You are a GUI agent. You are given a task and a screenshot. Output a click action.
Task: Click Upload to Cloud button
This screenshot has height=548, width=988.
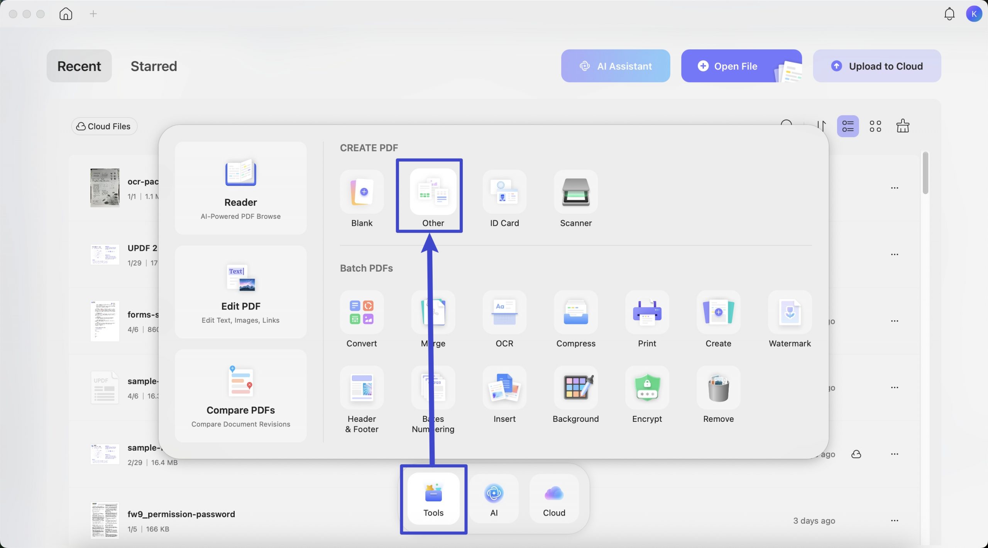click(x=877, y=66)
